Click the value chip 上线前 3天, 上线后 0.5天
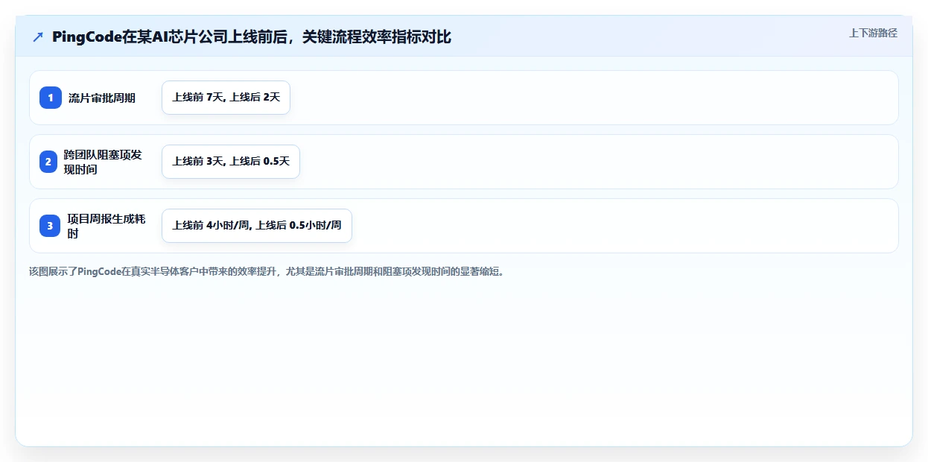Viewport: 928px width, 462px height. [x=231, y=162]
